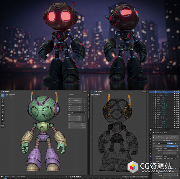The height and width of the screenshot is (179, 180).
Task: Open the Width Type Offset dropdown
Action: click(170, 149)
